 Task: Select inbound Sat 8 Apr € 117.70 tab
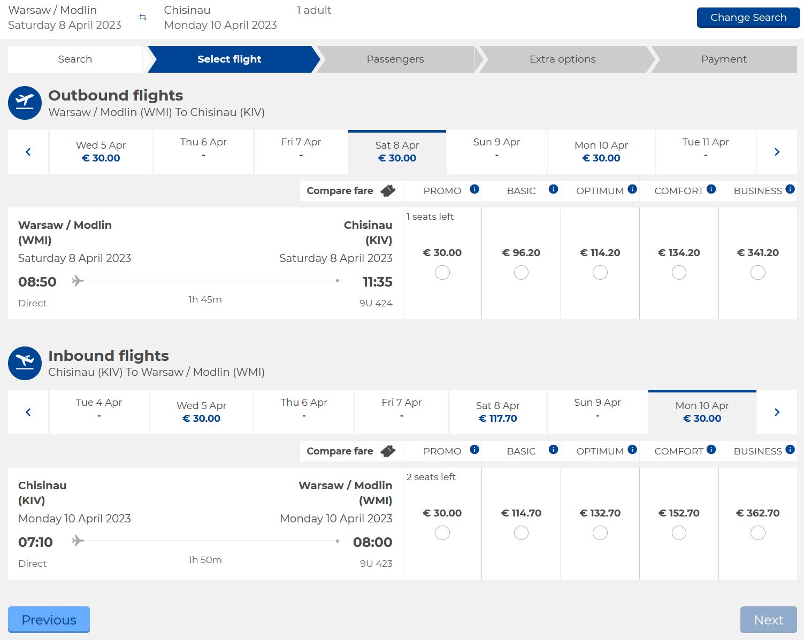point(498,412)
